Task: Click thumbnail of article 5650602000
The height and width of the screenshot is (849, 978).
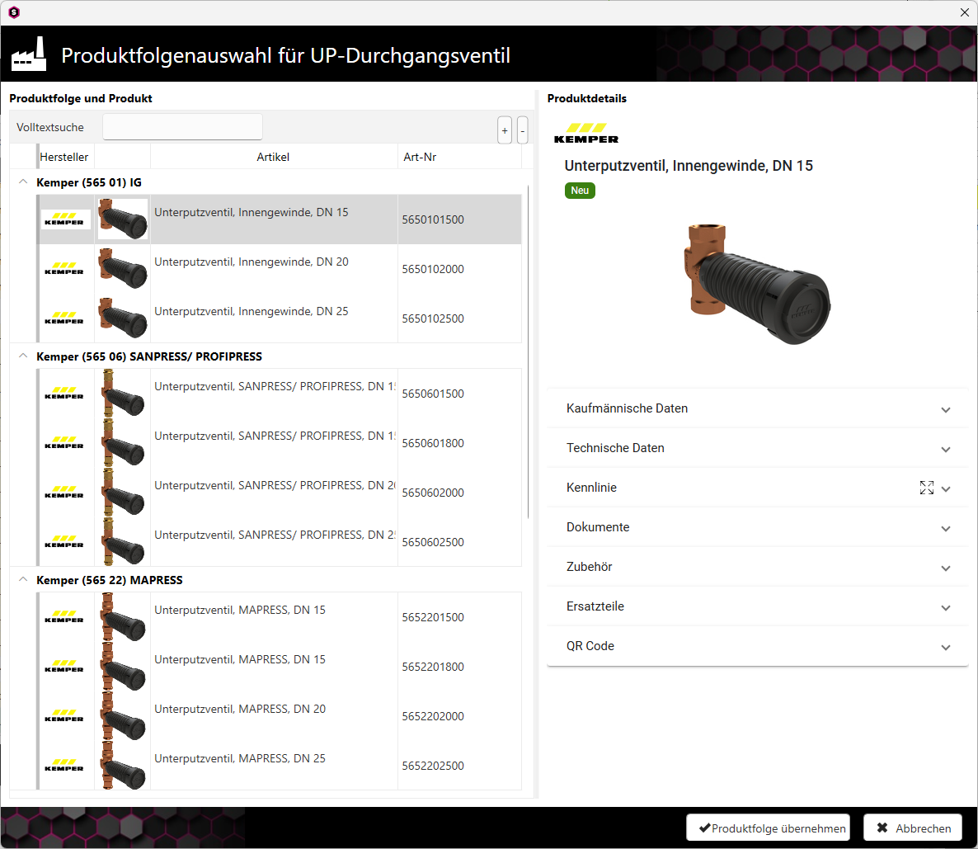Action: click(x=123, y=492)
